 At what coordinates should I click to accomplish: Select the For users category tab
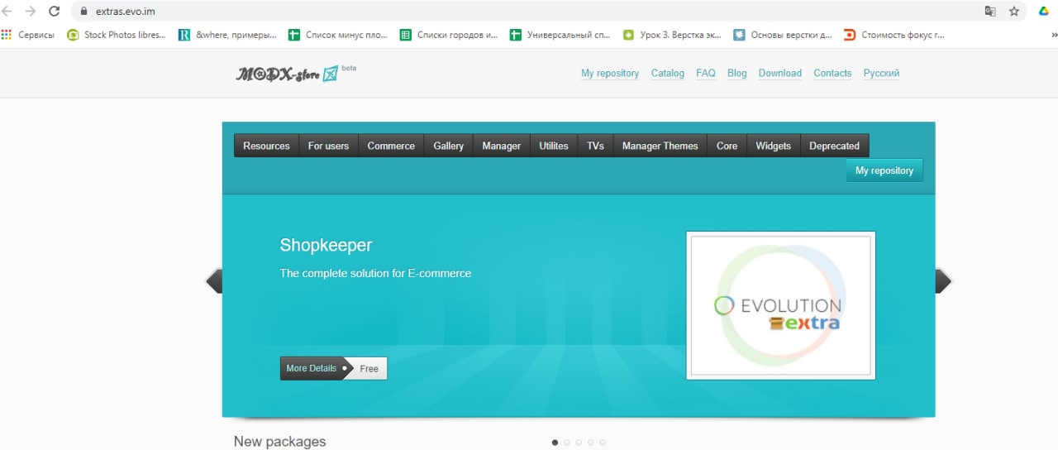[328, 146]
